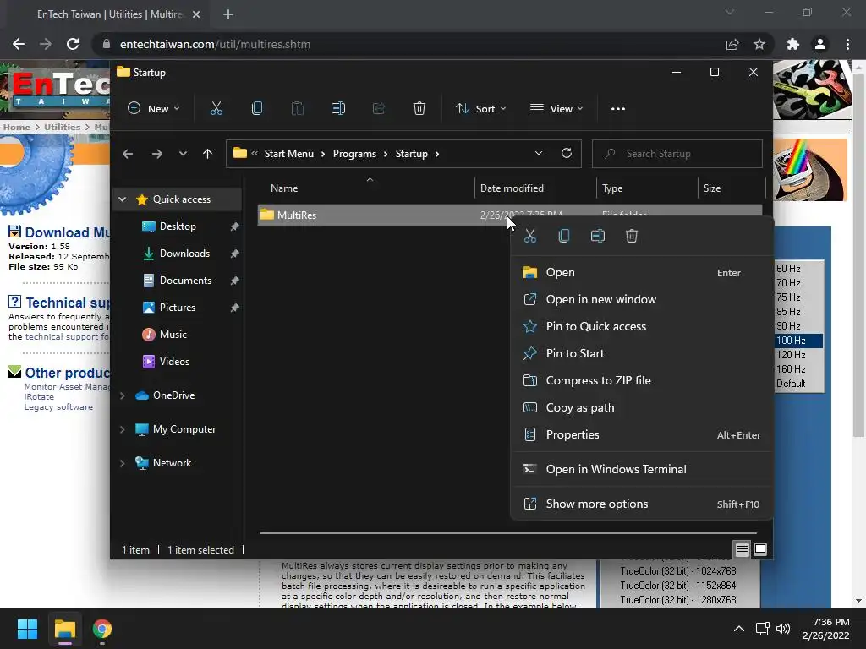Go back in Explorer navigation
The width and height of the screenshot is (866, 649).
coord(128,154)
